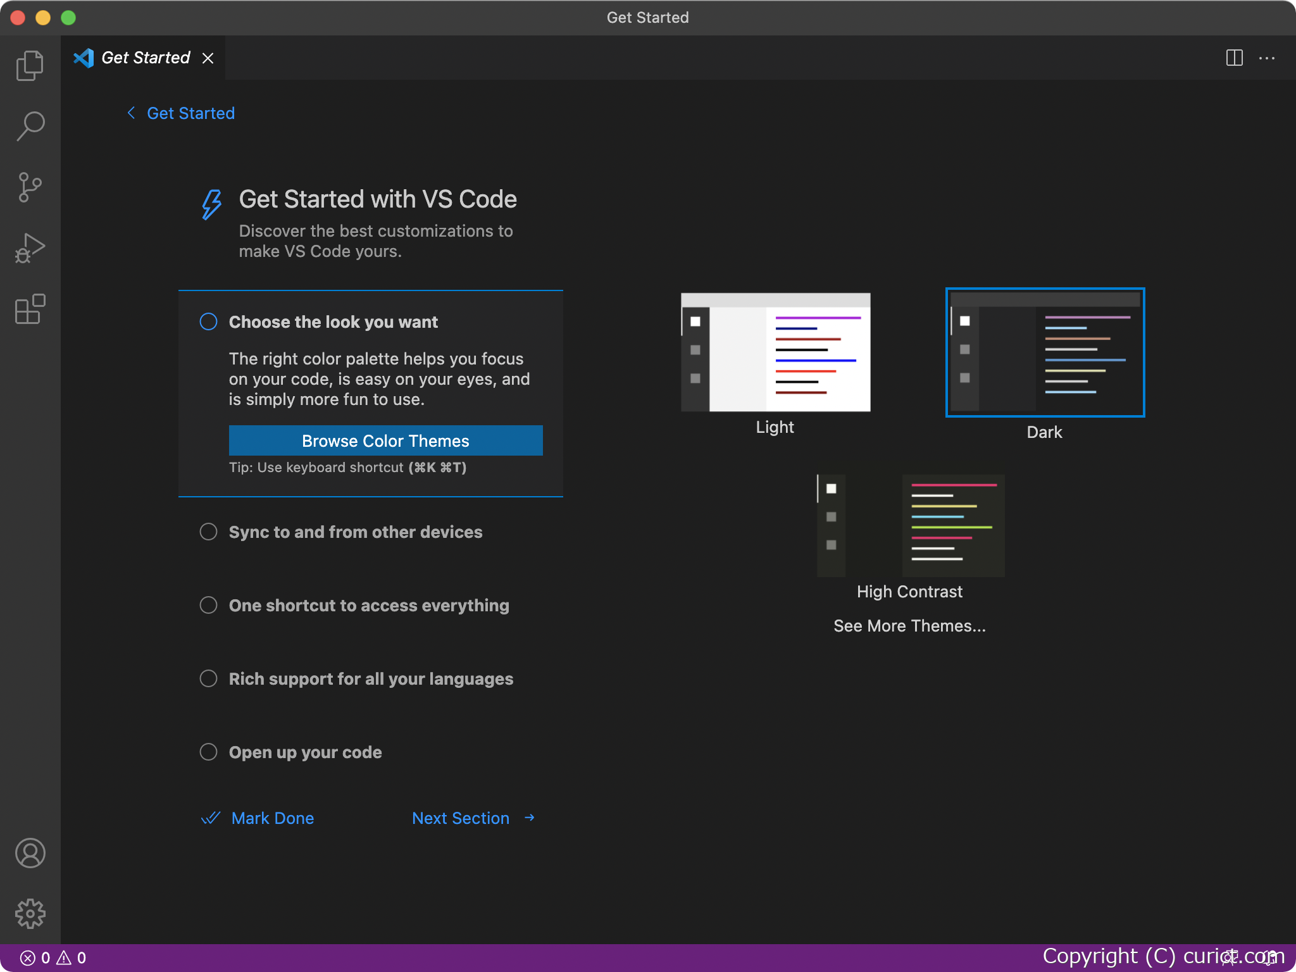Expand the 'One shortcut to access everything' item

pos(208,605)
